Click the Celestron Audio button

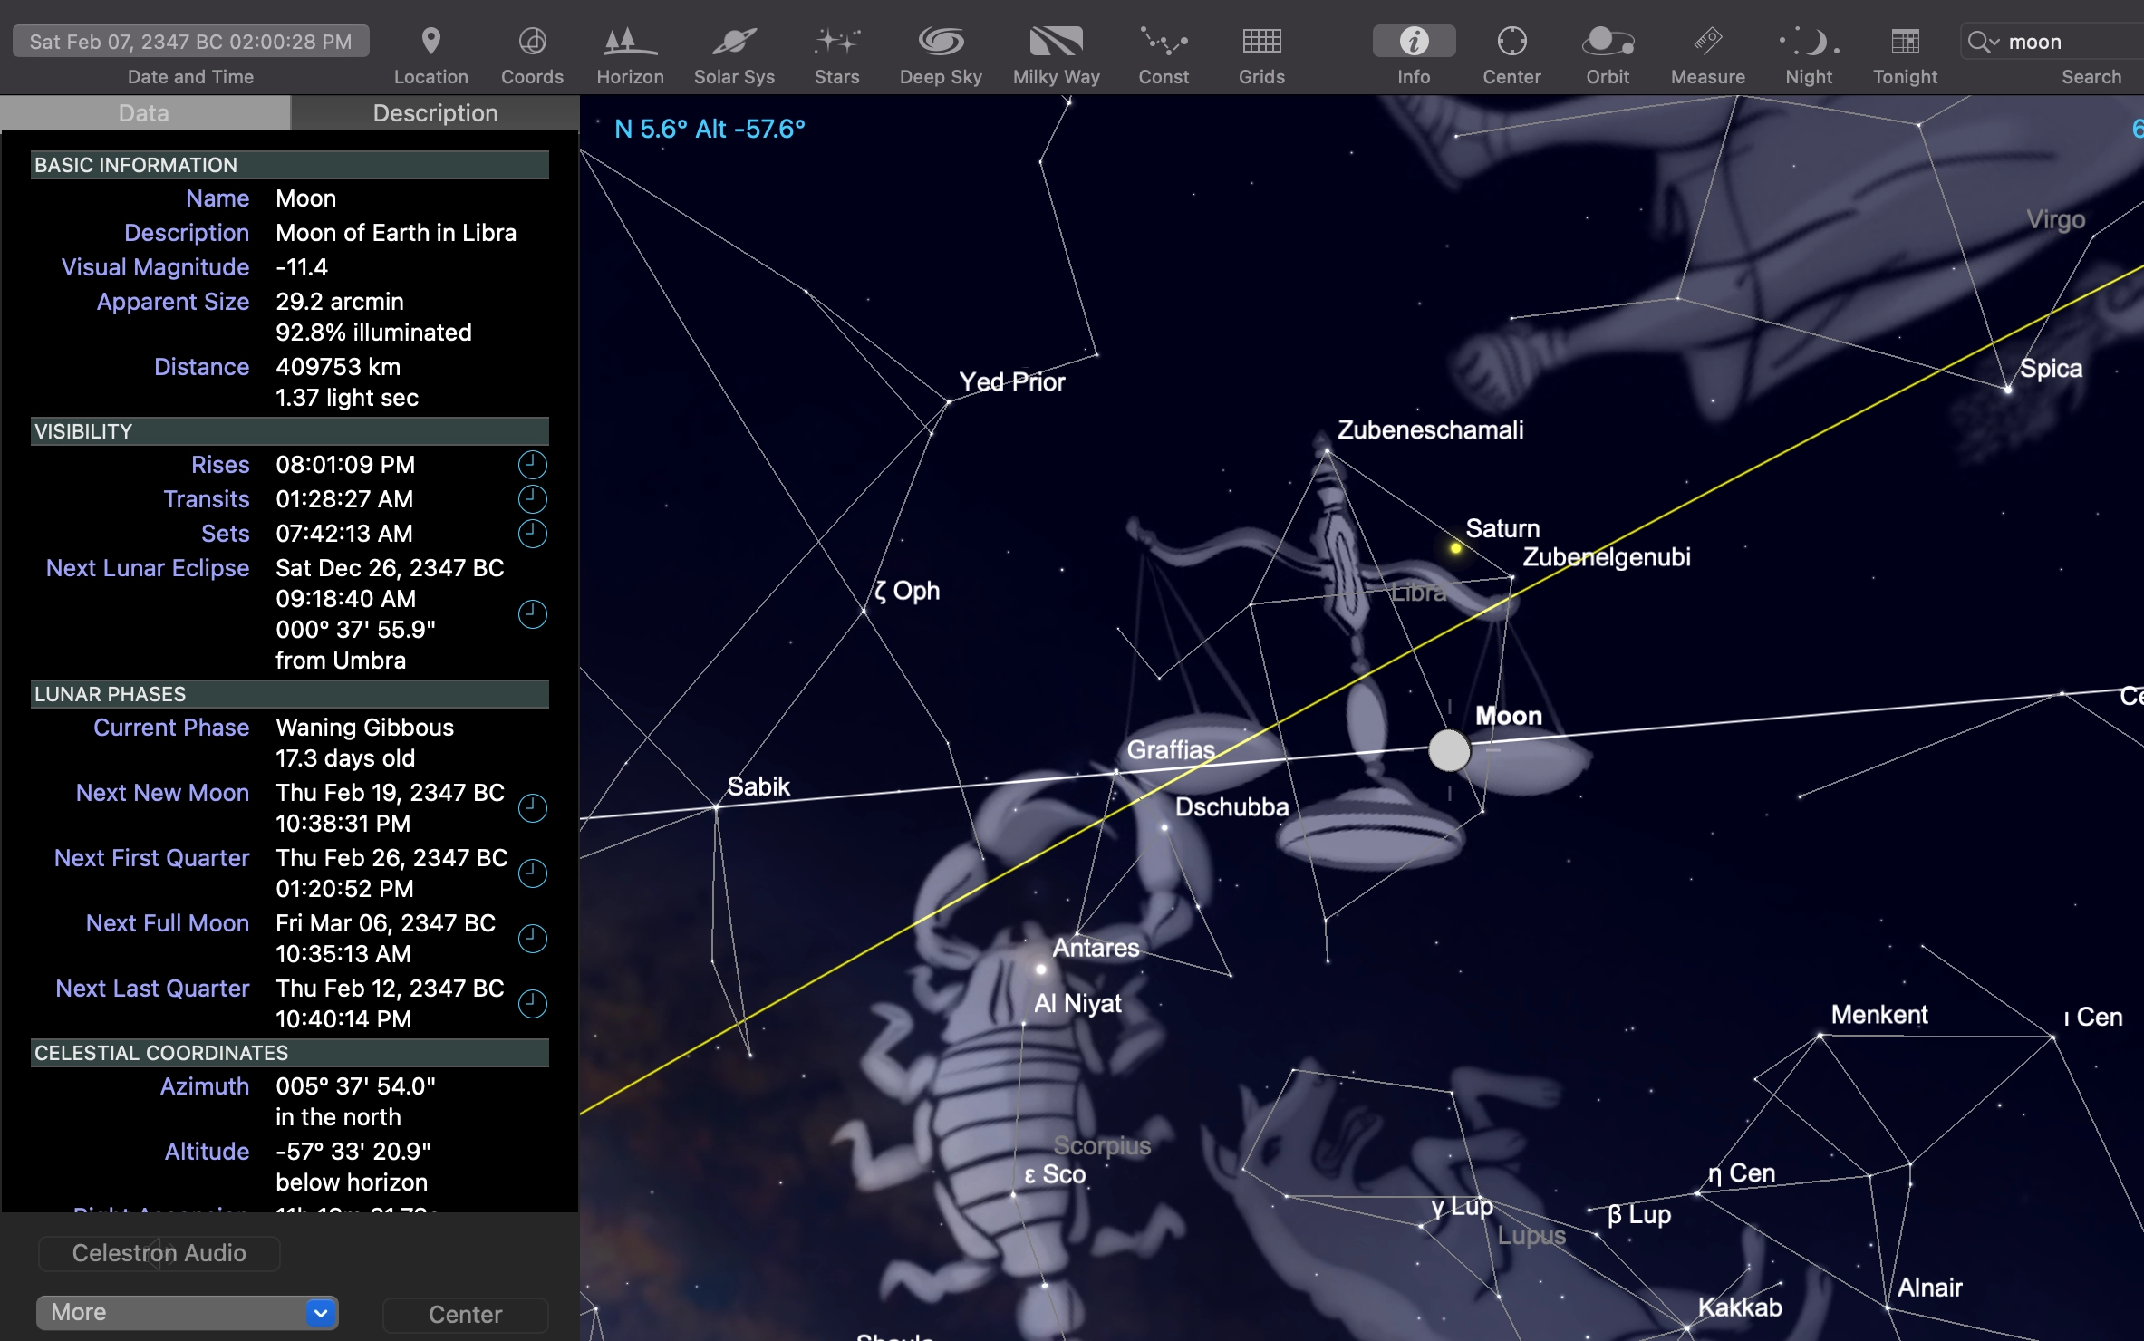tap(159, 1253)
